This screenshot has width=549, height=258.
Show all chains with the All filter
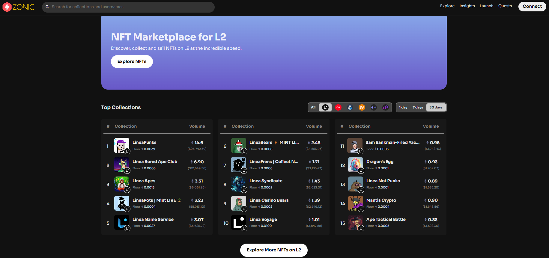pos(313,108)
